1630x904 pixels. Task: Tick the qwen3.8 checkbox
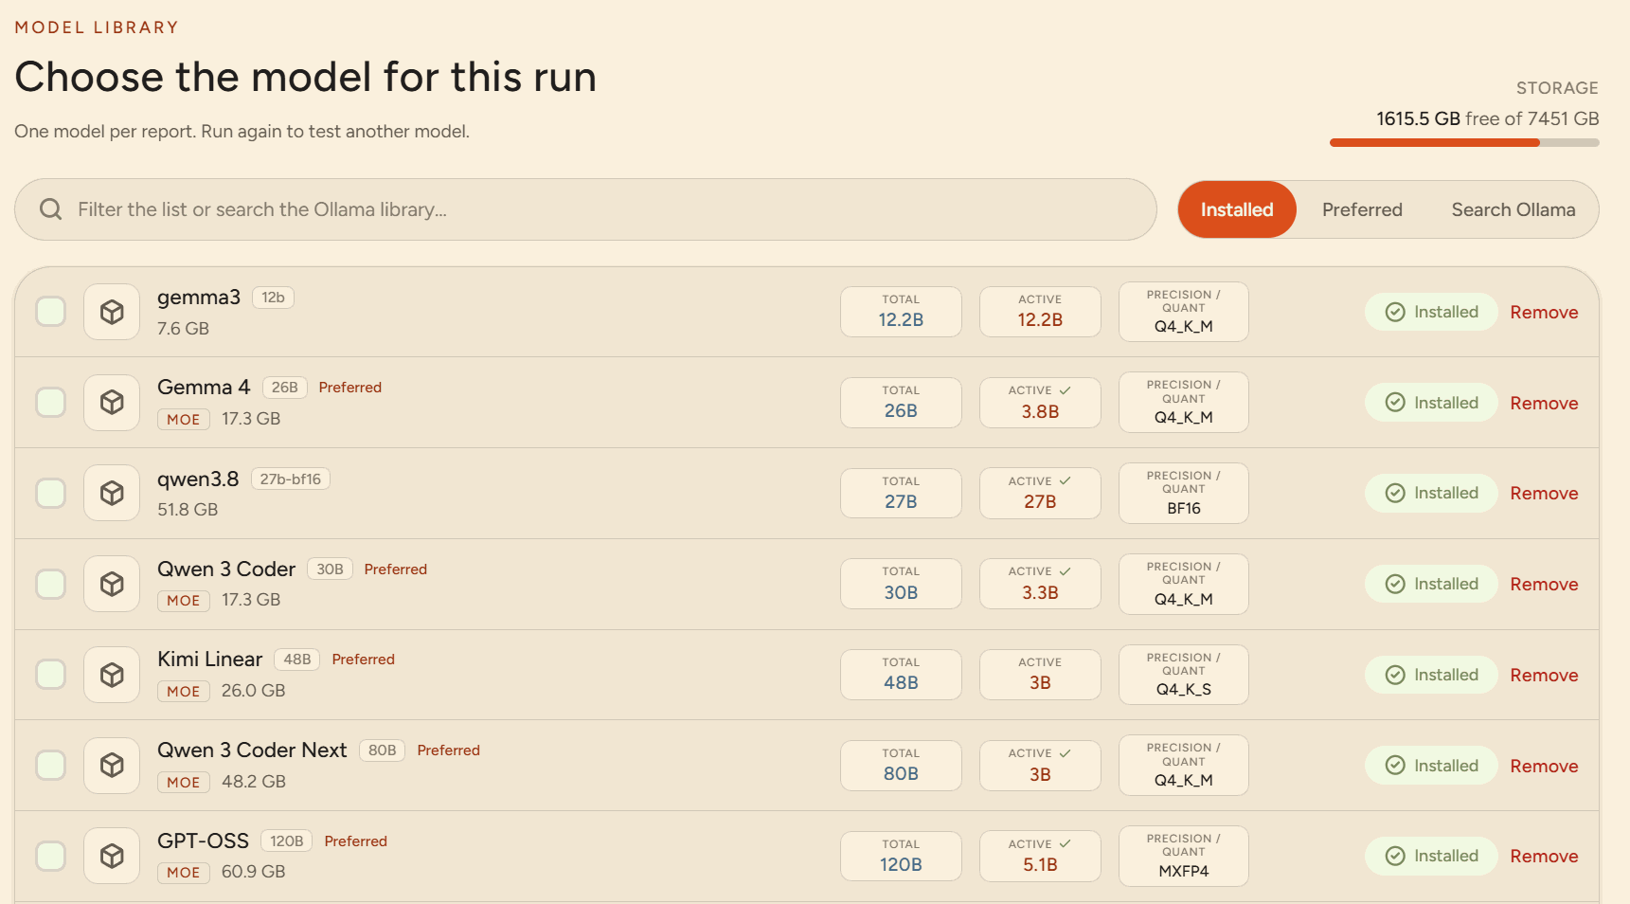point(51,493)
